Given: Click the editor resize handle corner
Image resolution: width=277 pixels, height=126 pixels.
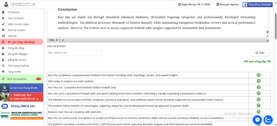Looking at the screenshot, I should click(x=268, y=40).
